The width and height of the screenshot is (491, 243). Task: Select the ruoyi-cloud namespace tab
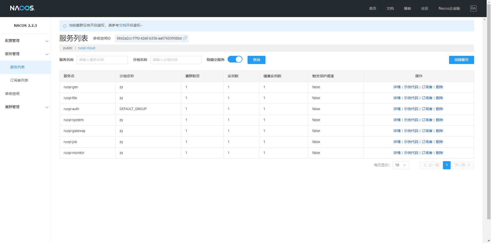87,48
